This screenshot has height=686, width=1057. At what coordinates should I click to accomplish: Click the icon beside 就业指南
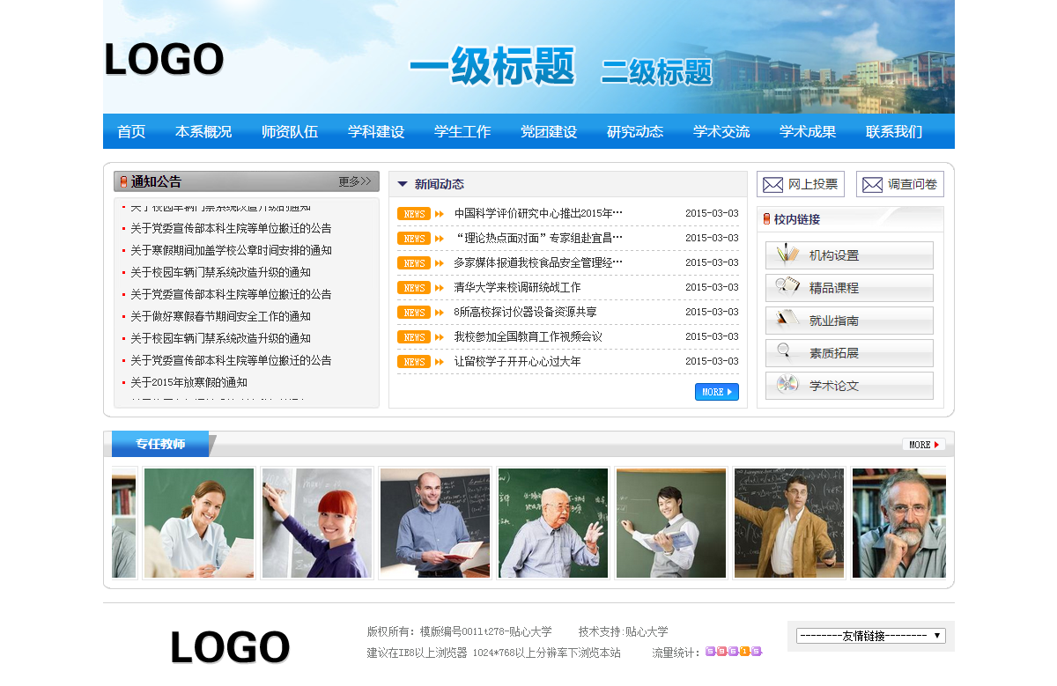click(787, 320)
